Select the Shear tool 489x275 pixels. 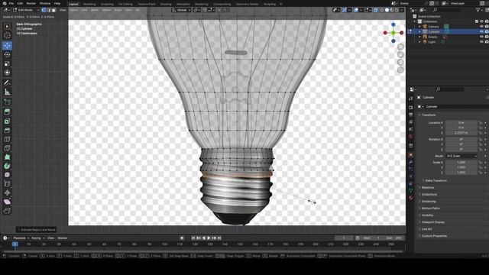point(7,202)
